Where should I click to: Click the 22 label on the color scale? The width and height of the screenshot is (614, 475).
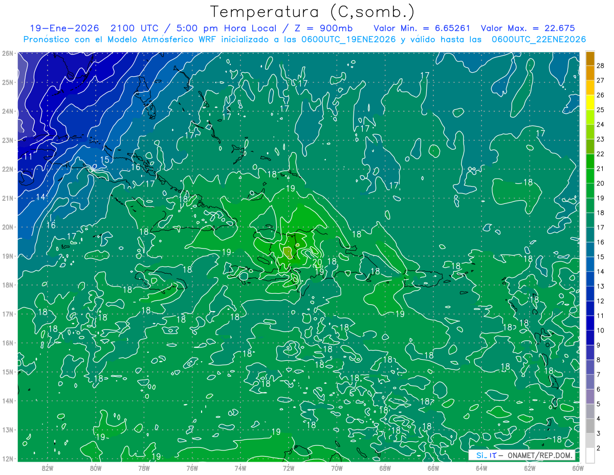601,154
